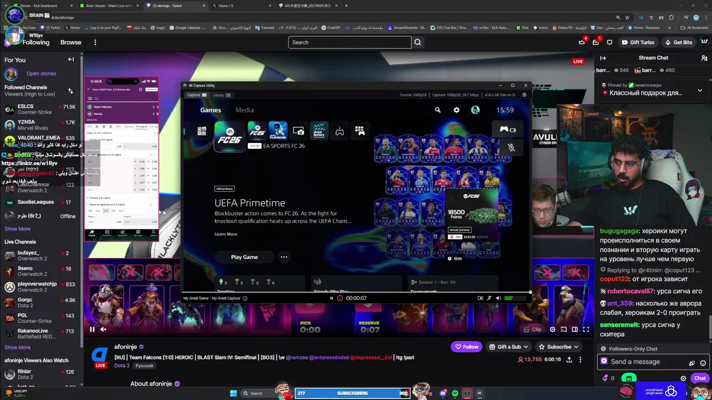Screen dimensions: 712x400
Task: Click Play Game for FC 26
Action: coord(244,257)
